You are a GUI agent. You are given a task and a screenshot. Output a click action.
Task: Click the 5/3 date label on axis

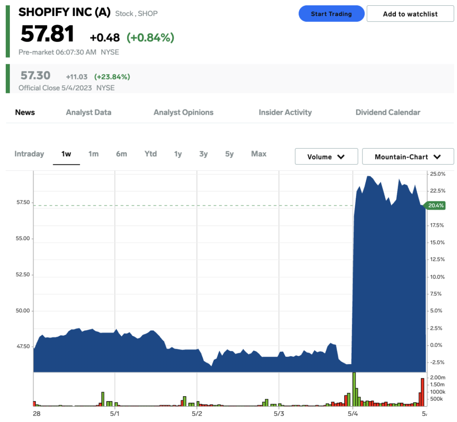278,414
